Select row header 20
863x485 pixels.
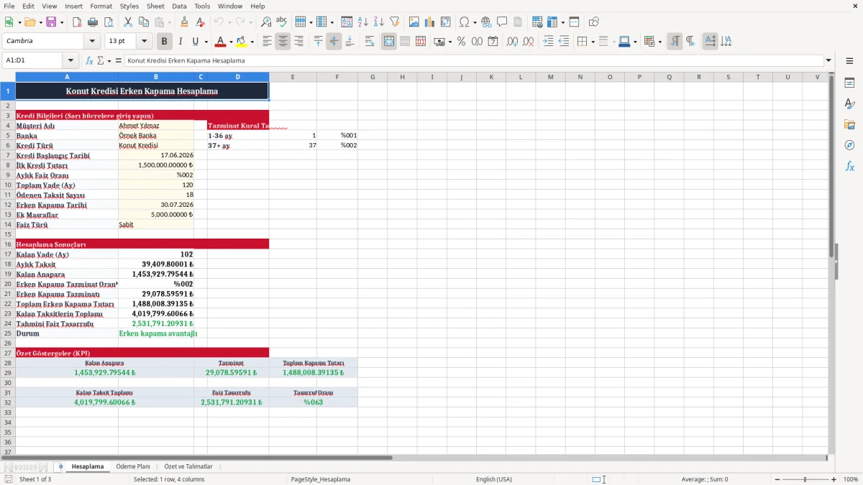pyautogui.click(x=8, y=284)
